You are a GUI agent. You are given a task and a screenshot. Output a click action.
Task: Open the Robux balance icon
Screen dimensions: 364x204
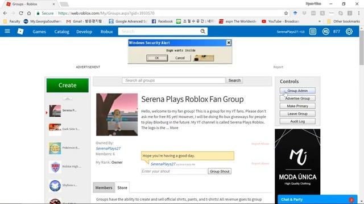tap(326, 32)
